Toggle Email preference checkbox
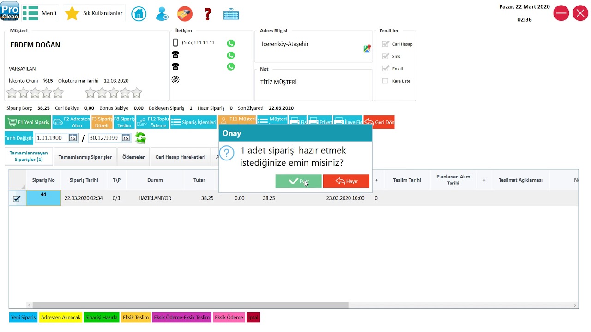Screen dimensions: 591x332 click(x=386, y=69)
